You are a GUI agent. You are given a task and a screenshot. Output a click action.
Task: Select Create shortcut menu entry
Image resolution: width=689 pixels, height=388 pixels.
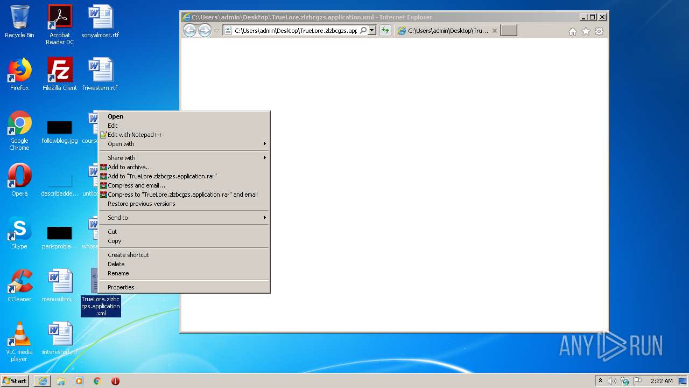(x=184, y=255)
